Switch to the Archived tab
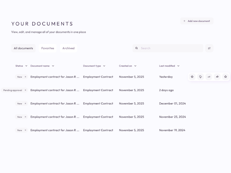Screen dimensions: 231x173 point(68,48)
